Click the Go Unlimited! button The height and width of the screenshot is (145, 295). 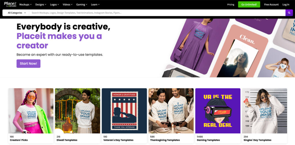coord(249,5)
